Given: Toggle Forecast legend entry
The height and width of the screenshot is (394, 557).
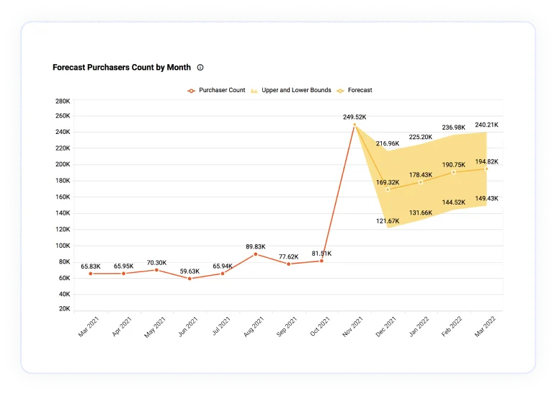Looking at the screenshot, I should (x=355, y=90).
